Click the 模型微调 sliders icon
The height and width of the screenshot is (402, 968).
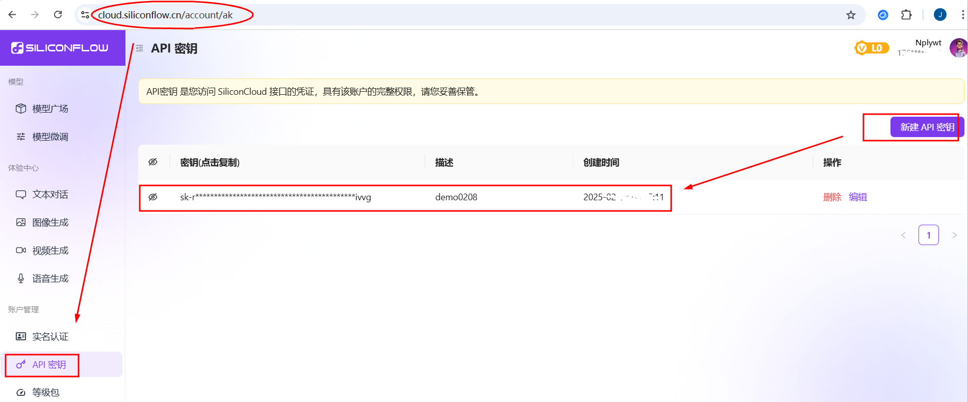(21, 137)
